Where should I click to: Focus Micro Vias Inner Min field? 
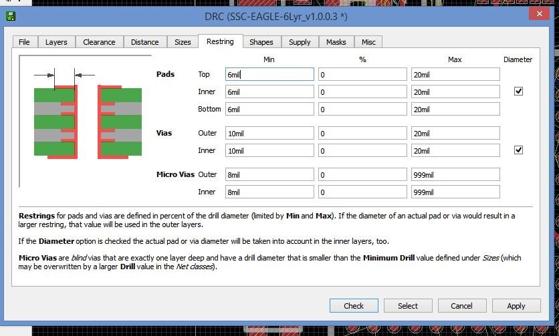pyautogui.click(x=269, y=192)
